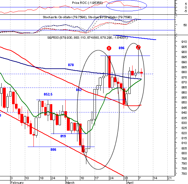Screen dimensions: 188x184
Task: Click the 860 price axis label
Action: point(184,92)
